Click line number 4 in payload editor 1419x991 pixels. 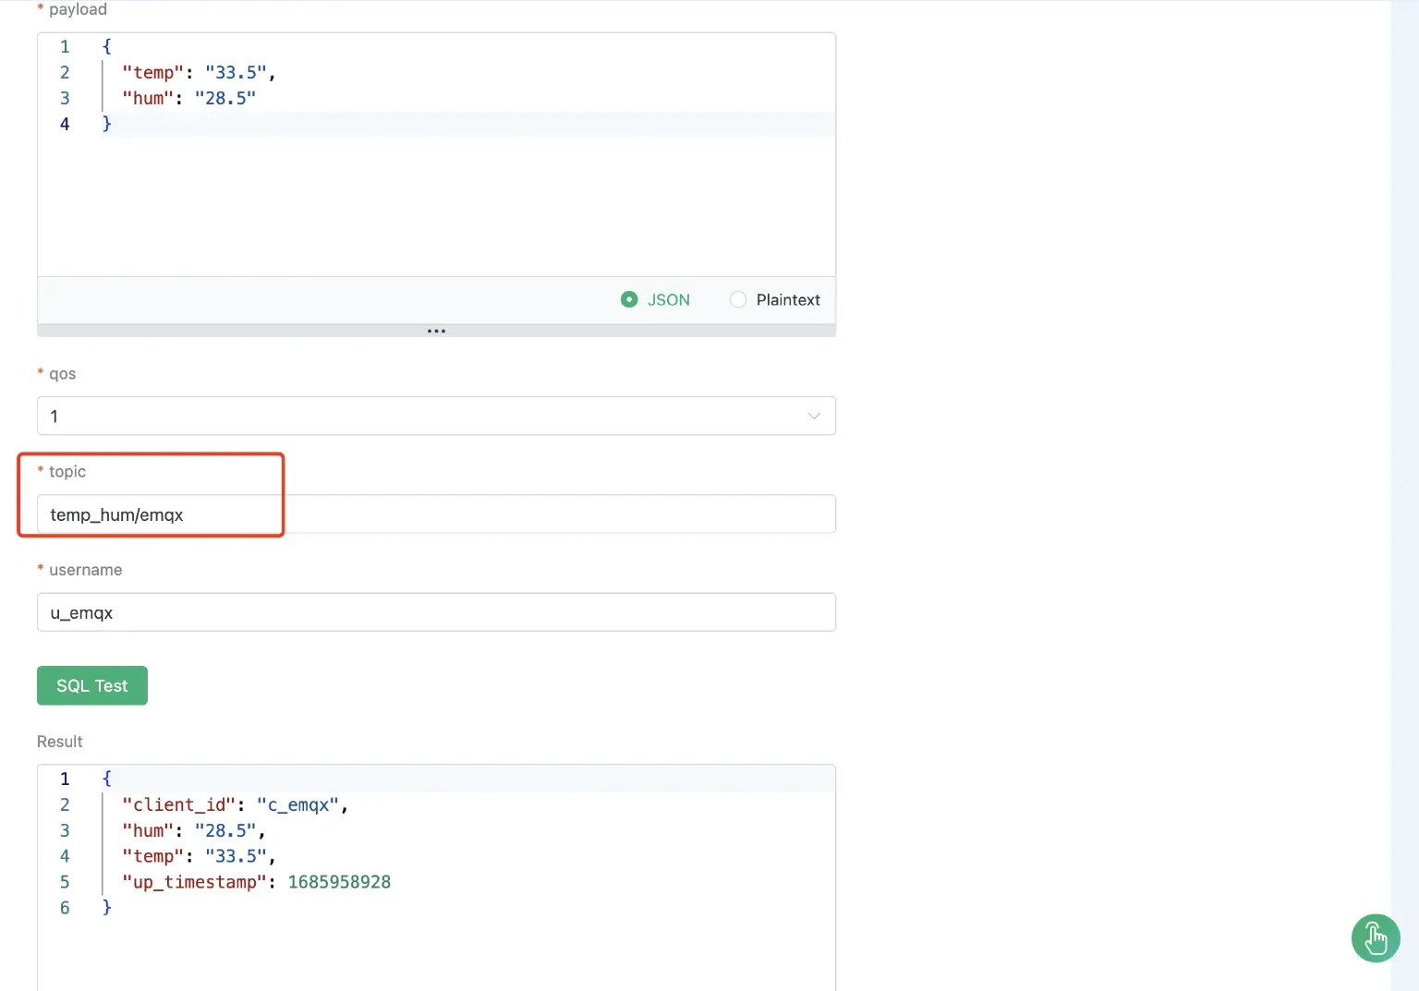point(65,124)
